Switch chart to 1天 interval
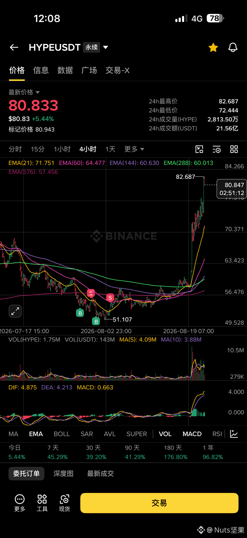The height and width of the screenshot is (538, 247). coord(110,149)
